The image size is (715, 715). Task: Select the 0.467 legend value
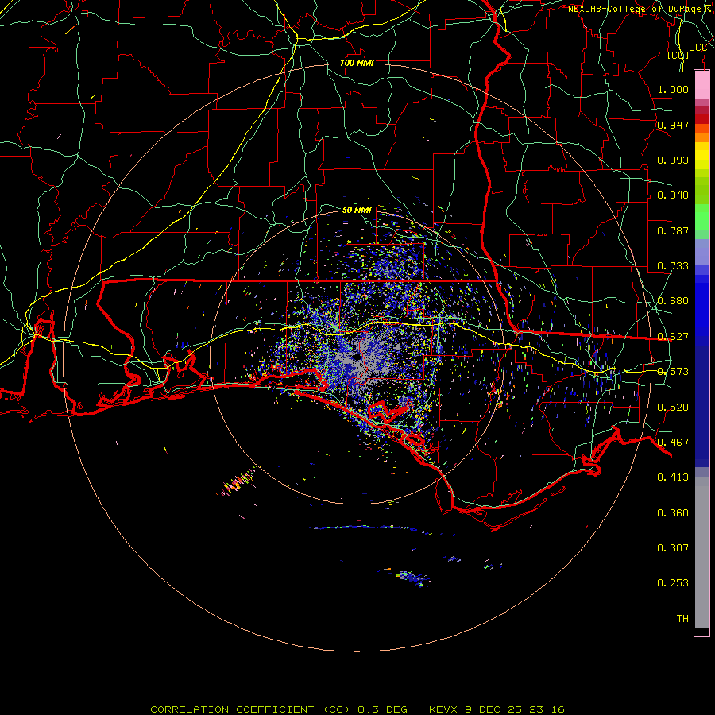(673, 443)
